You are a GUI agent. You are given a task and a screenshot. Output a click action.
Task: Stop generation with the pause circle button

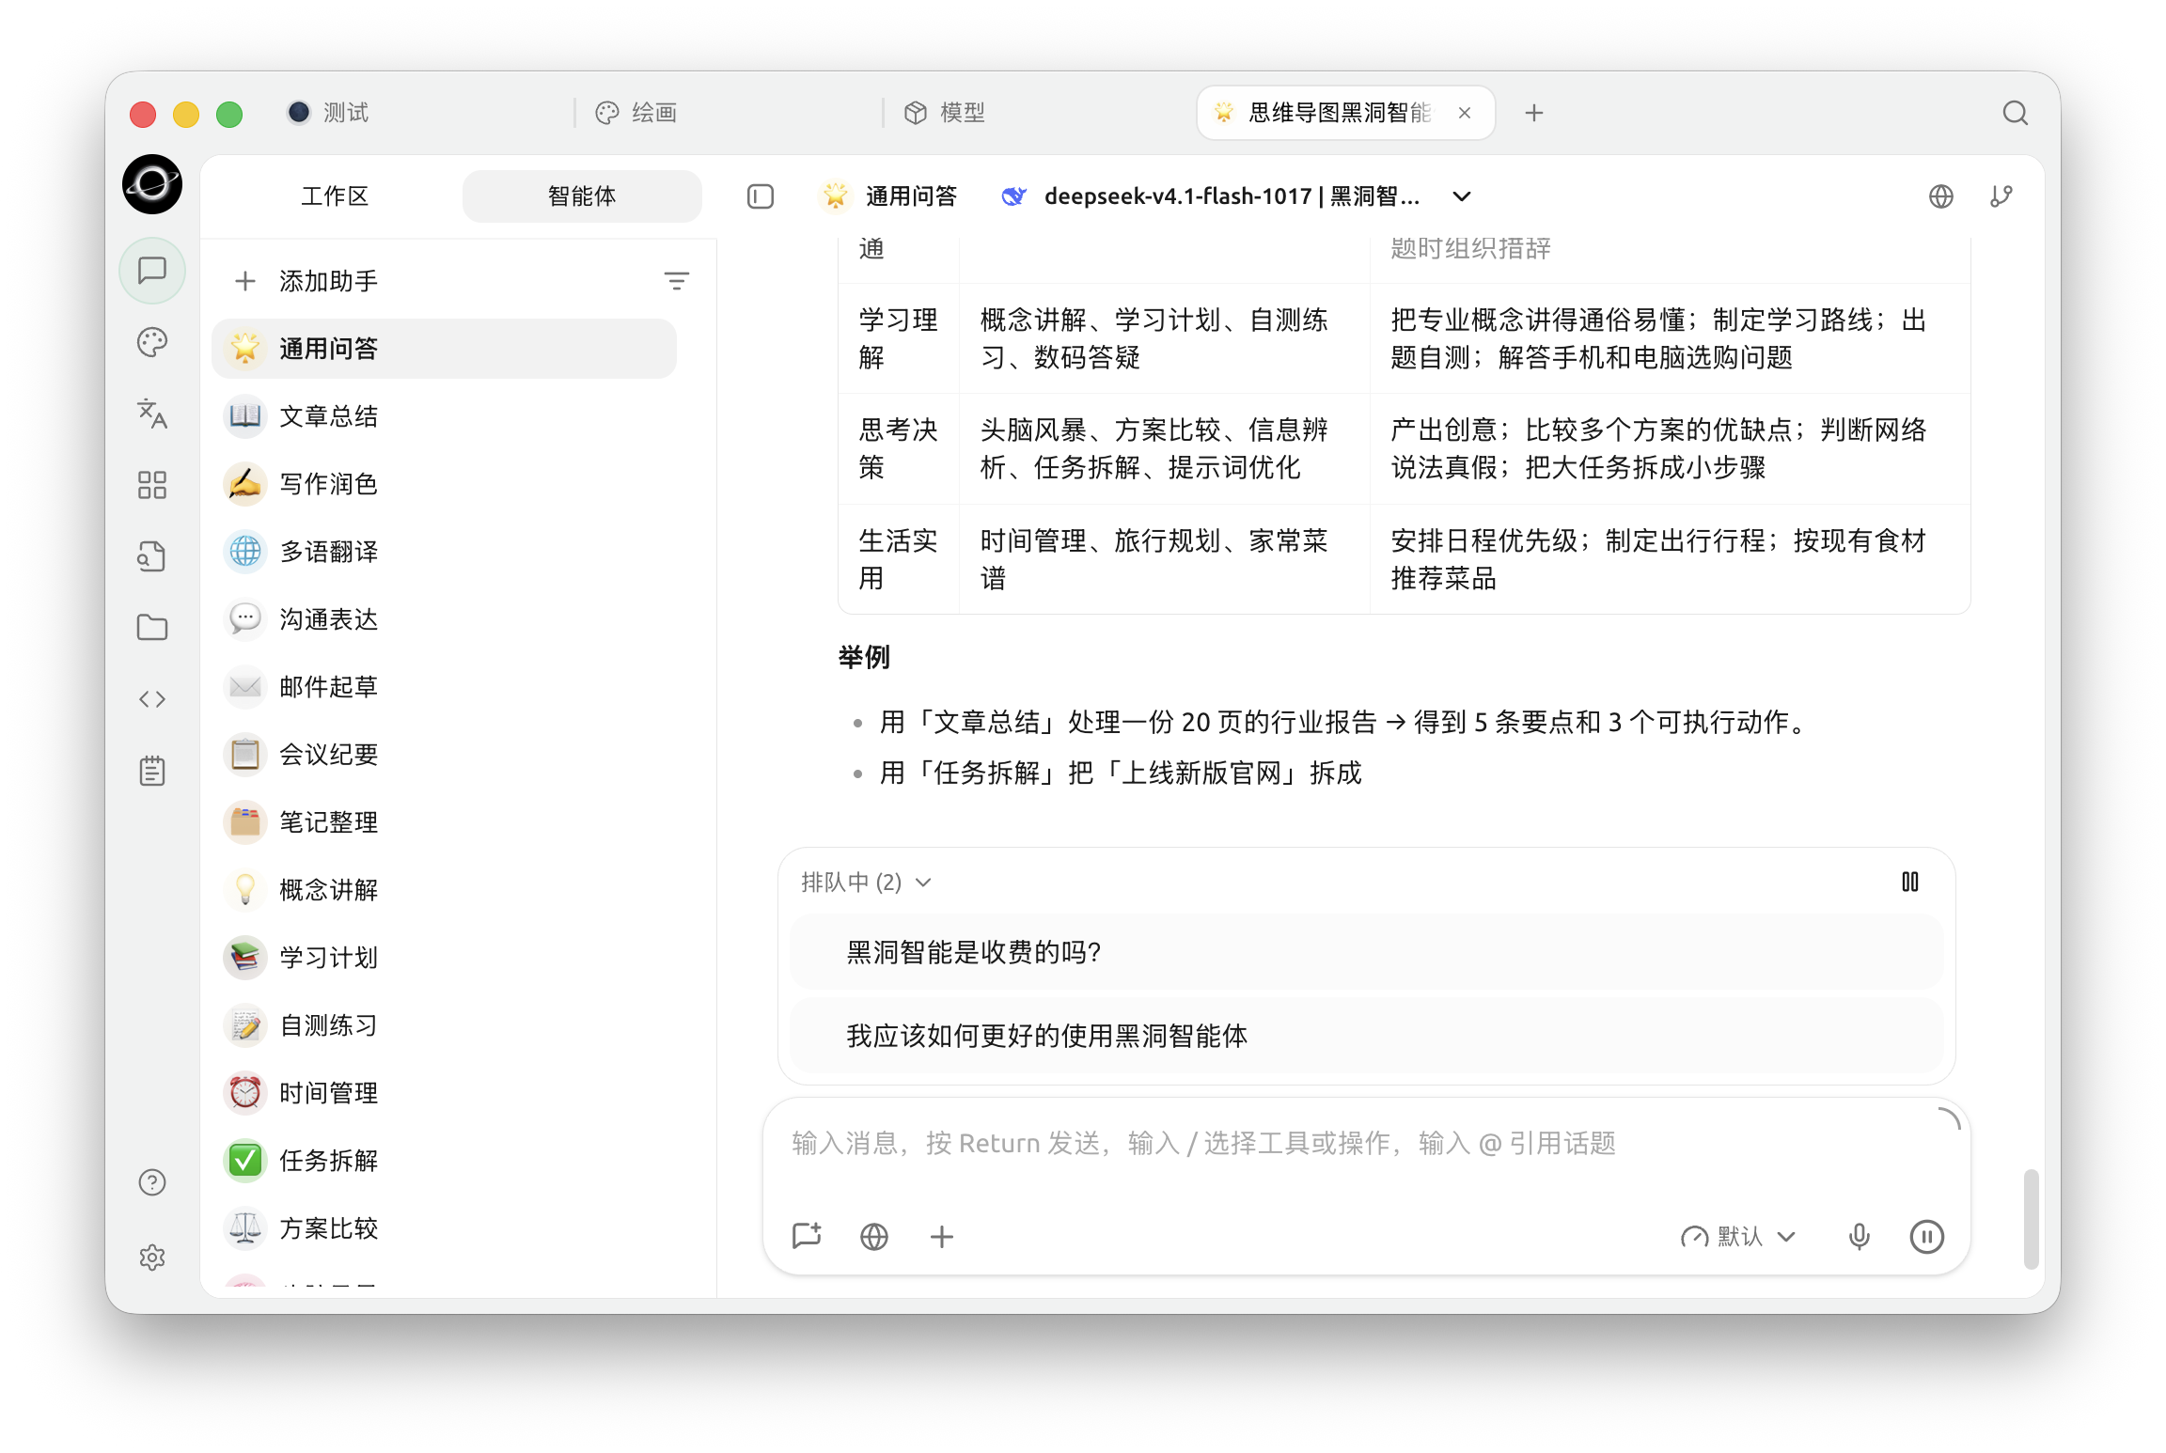[x=1927, y=1236]
